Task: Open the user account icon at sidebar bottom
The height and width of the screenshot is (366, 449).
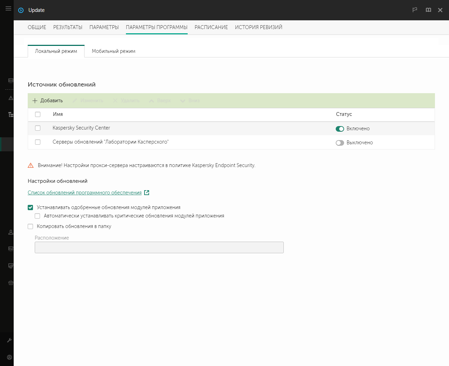Action: pos(9,357)
